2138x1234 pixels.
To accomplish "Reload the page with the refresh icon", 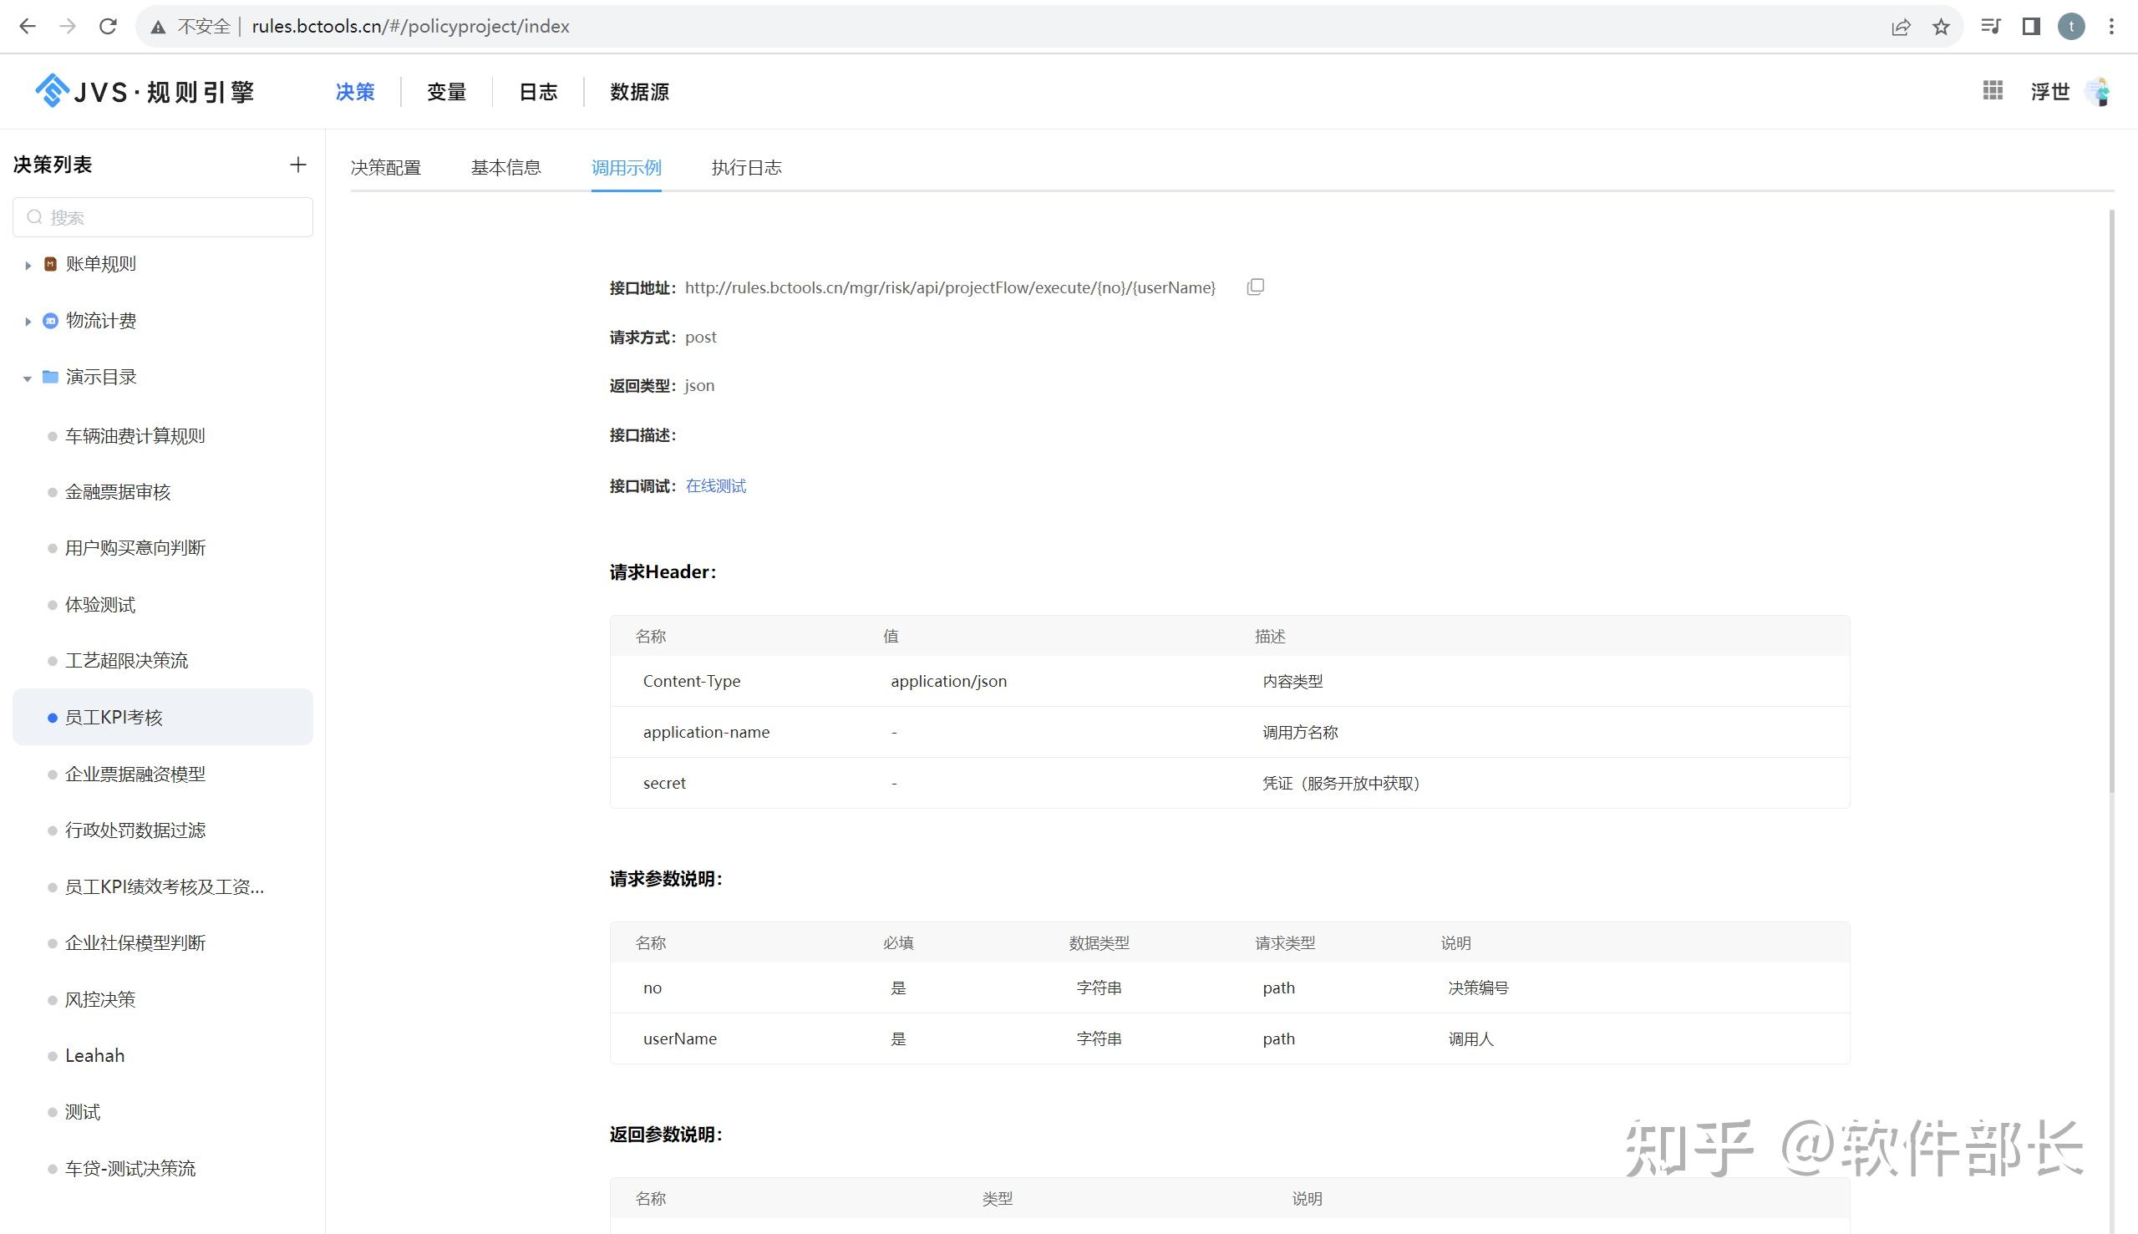I will click(x=108, y=25).
